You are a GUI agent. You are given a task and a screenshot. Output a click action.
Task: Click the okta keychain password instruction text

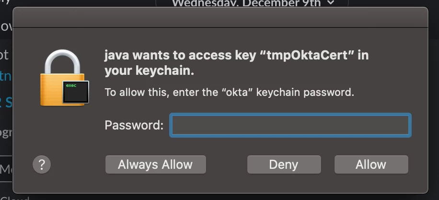229,92
